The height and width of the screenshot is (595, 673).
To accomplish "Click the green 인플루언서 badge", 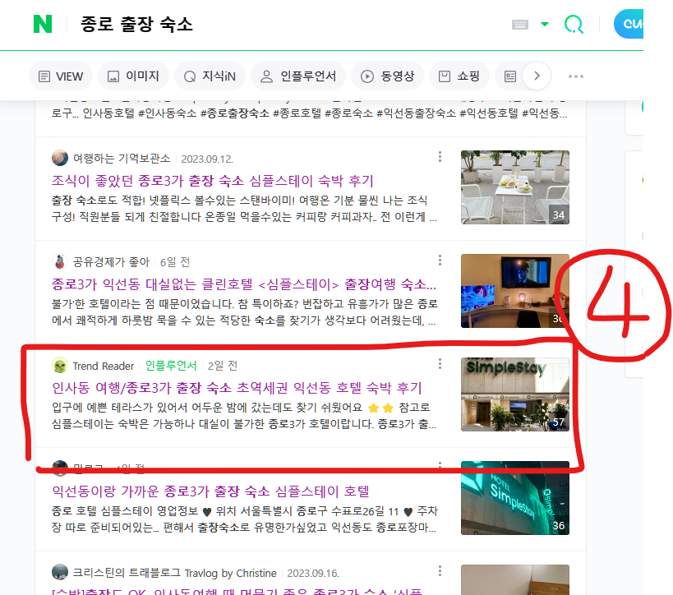I will click(171, 366).
